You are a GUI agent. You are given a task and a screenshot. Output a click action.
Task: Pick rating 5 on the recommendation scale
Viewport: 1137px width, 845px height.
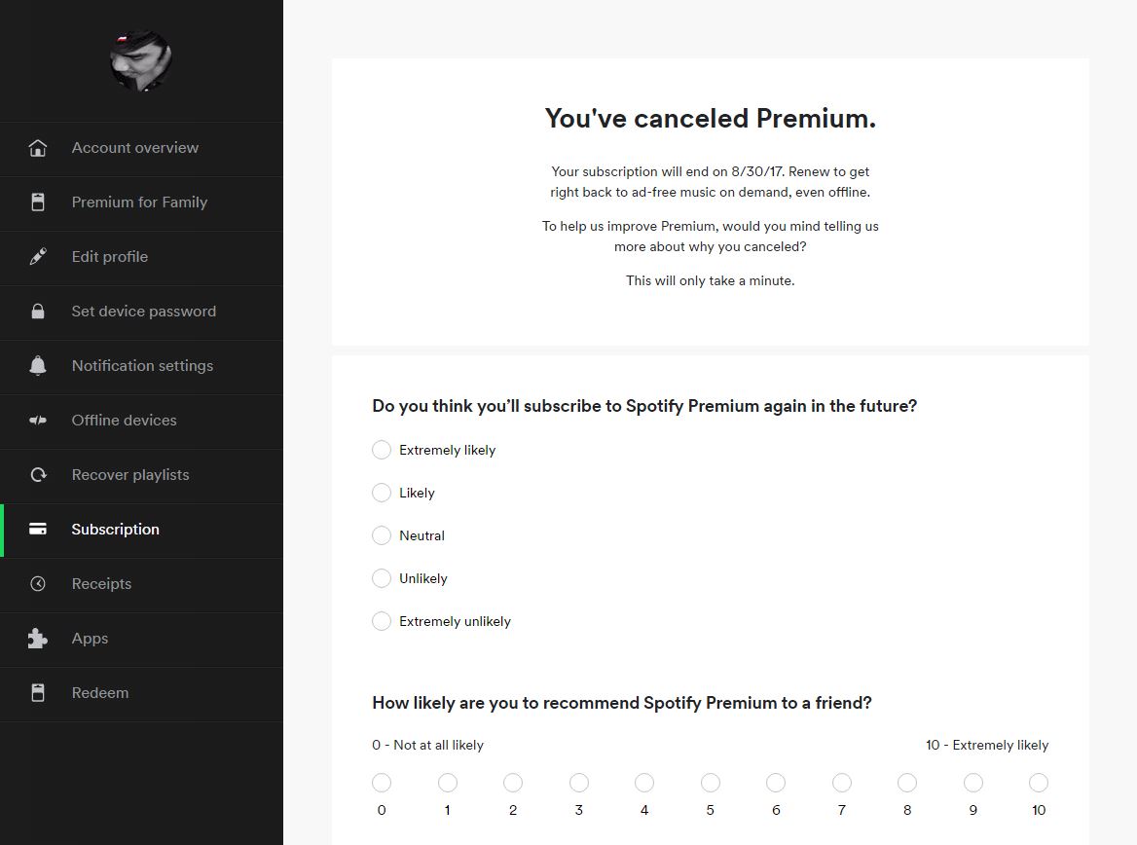coord(711,782)
